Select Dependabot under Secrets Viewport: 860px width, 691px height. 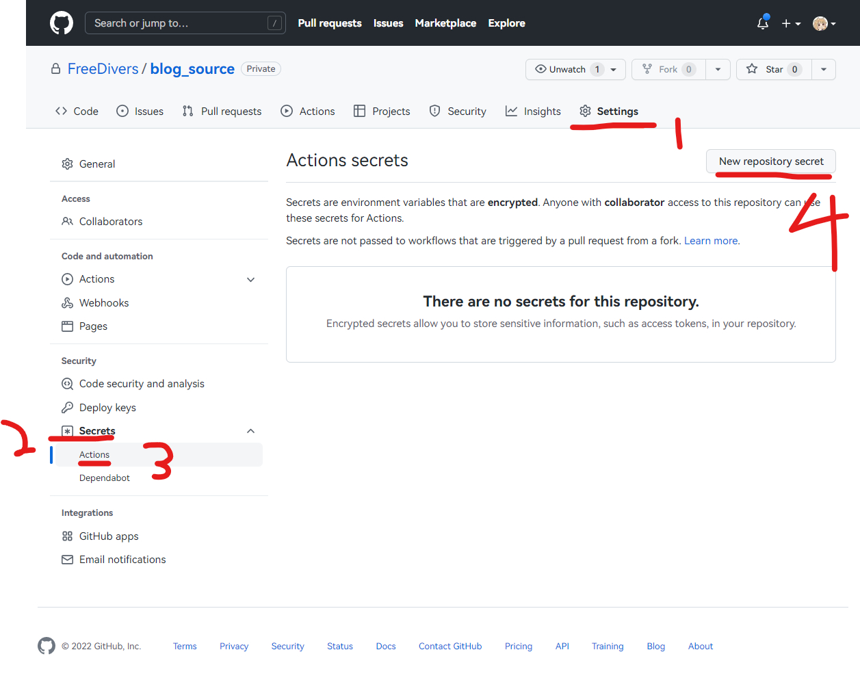pos(159,478)
